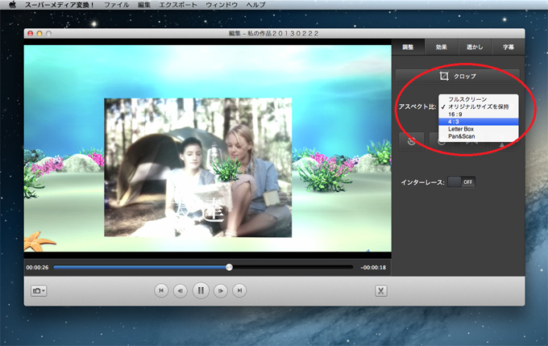Switch to the 調整 tab
Screen dimensions: 548x346
click(408, 47)
